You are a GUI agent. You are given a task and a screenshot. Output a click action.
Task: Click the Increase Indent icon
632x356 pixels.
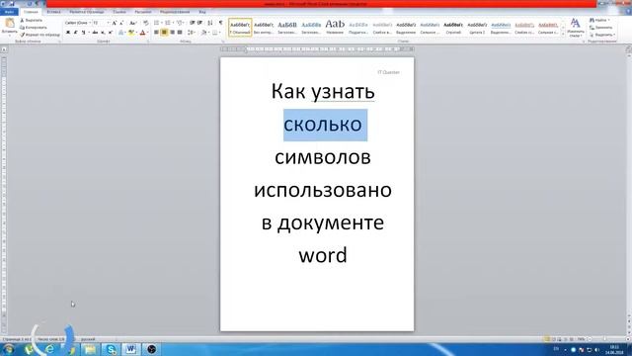click(199, 23)
